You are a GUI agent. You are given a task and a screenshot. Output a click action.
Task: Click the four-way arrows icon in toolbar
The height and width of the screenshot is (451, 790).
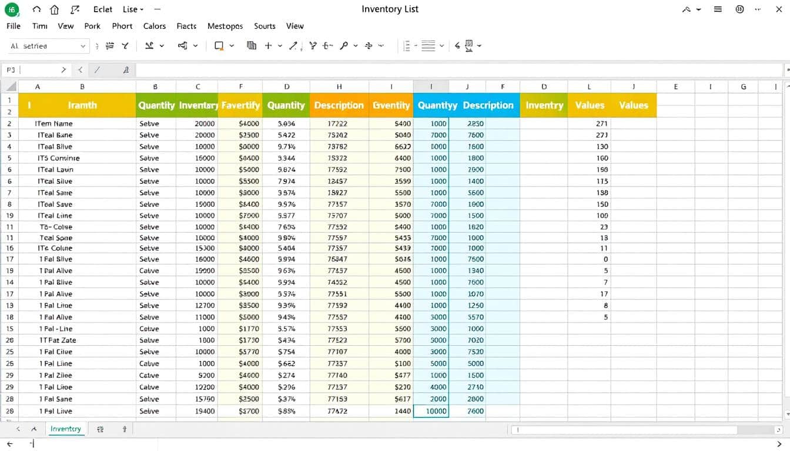369,45
